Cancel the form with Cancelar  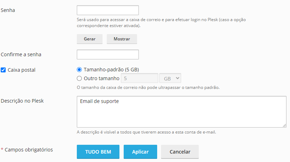coord(180,152)
